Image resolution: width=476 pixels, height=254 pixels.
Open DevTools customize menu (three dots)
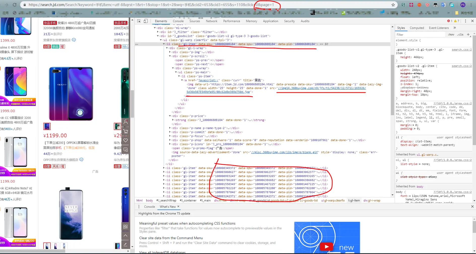tap(465, 21)
